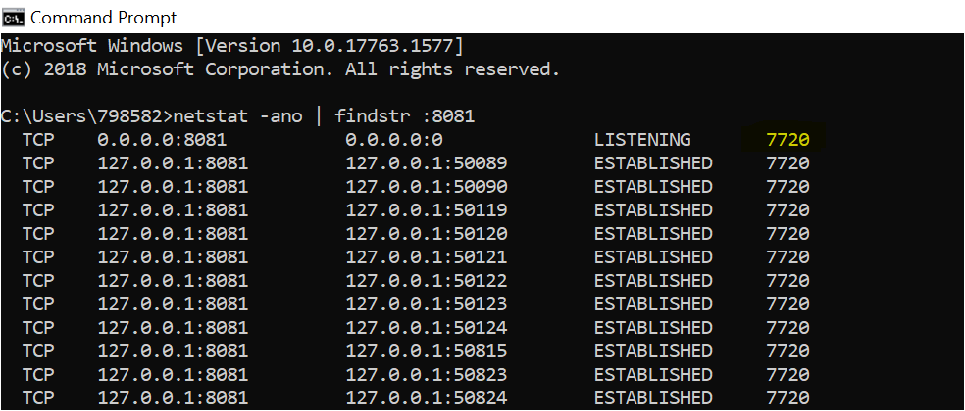The image size is (965, 411).
Task: Select the Microsoft Windows version line
Action: click(x=232, y=46)
